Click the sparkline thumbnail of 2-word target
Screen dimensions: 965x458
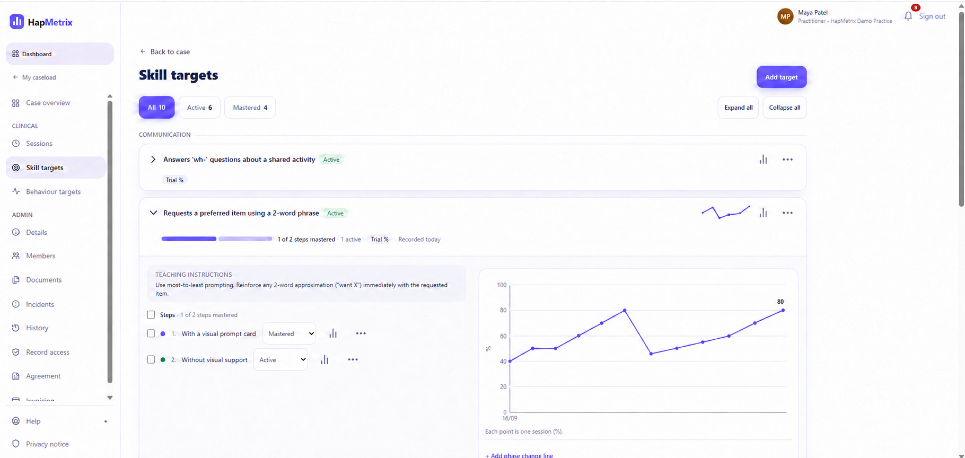click(x=726, y=212)
